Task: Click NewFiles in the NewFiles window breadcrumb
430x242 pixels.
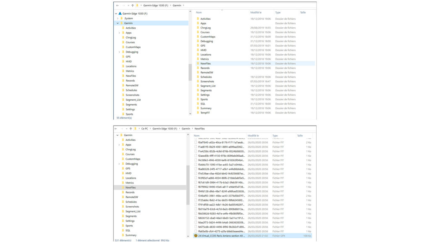Action: point(199,129)
